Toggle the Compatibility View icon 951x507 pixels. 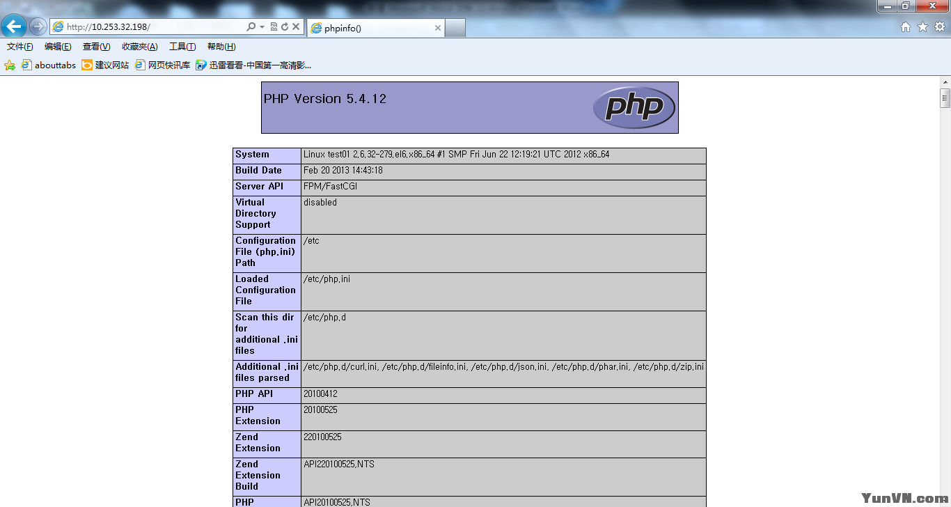(x=274, y=27)
